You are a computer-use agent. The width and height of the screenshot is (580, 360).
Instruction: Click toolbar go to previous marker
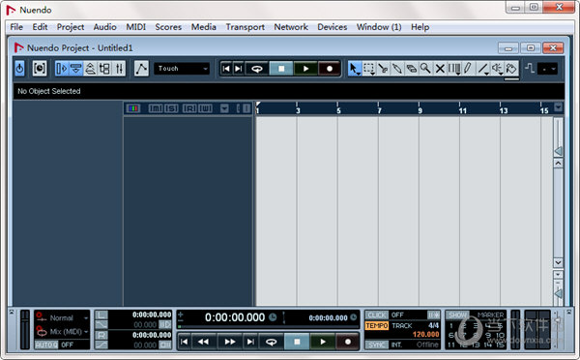coord(226,69)
